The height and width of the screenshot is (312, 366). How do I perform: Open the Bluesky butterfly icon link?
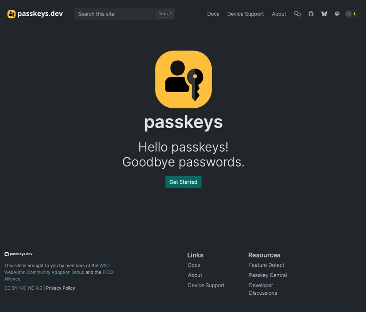click(324, 14)
